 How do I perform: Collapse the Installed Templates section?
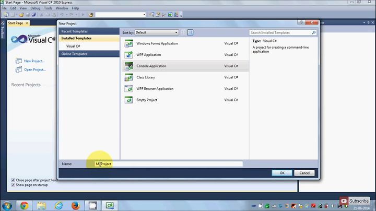(89, 38)
